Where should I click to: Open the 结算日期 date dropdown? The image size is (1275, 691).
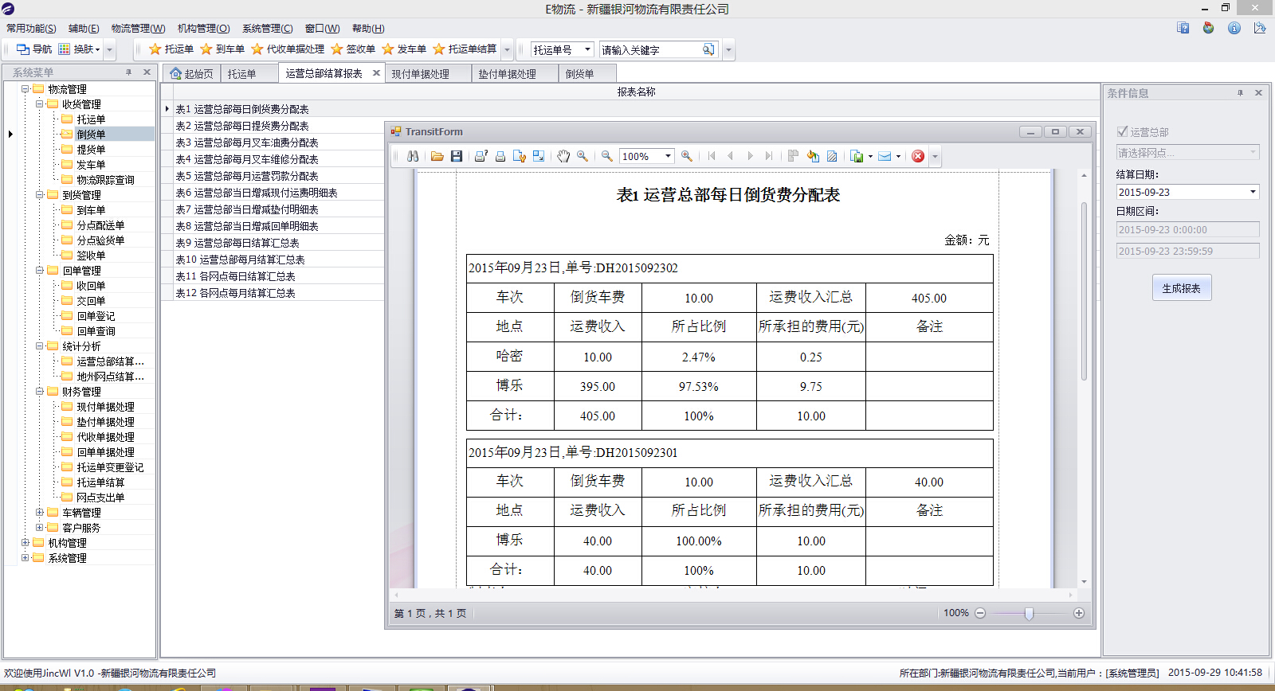coord(1253,192)
